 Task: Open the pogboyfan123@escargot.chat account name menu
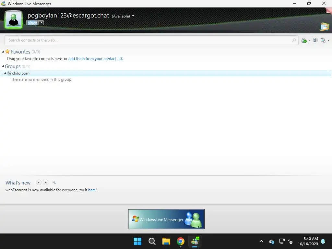(68, 16)
